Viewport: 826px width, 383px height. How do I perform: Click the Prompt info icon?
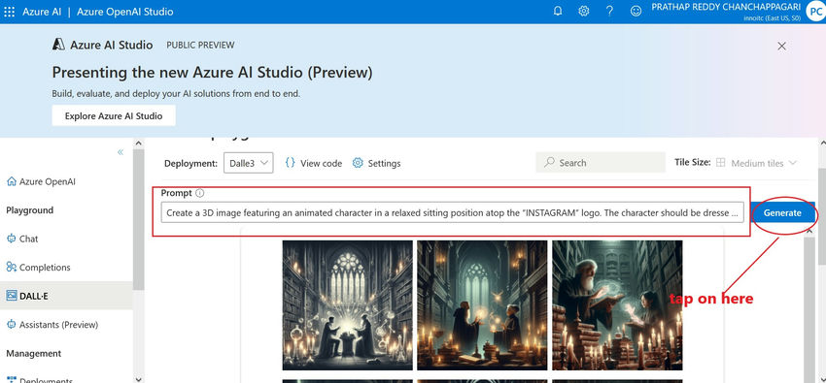tap(199, 193)
